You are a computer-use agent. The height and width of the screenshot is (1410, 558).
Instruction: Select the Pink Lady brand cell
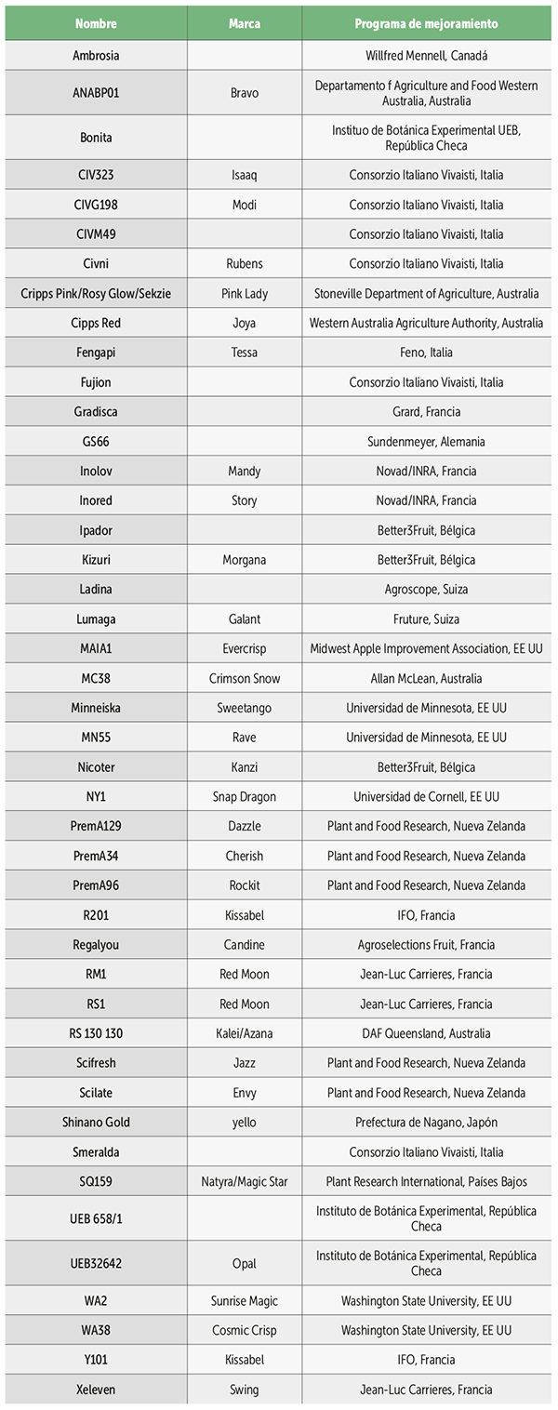click(x=244, y=293)
